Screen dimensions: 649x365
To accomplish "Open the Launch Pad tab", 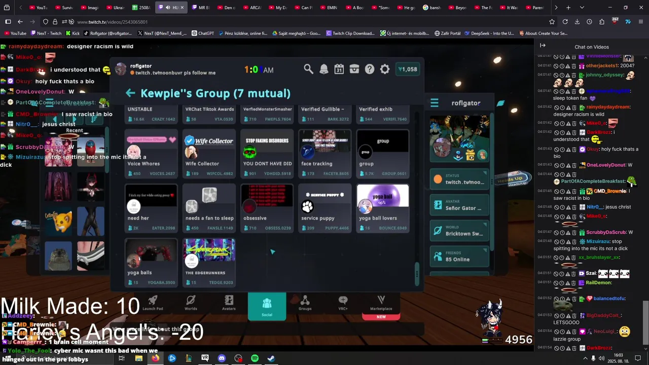I will coord(153,303).
